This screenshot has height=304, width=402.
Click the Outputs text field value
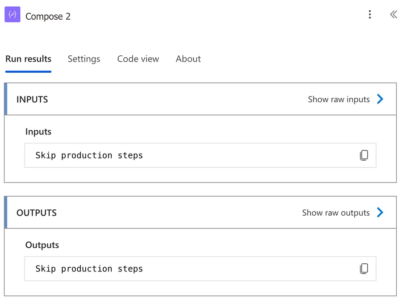coord(89,269)
